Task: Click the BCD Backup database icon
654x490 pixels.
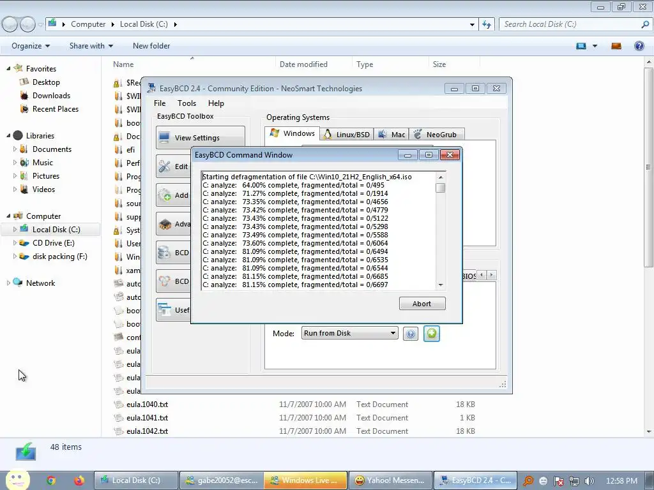Action: (164, 253)
